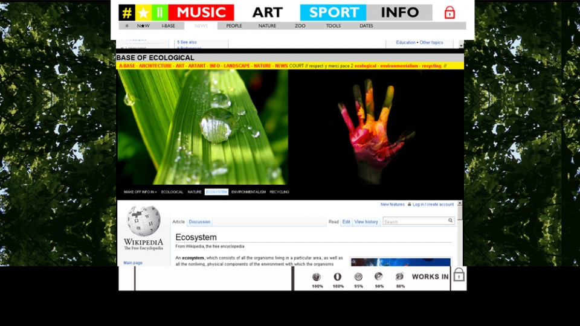Click the Log in / create account link
The height and width of the screenshot is (326, 580).
[x=433, y=205]
